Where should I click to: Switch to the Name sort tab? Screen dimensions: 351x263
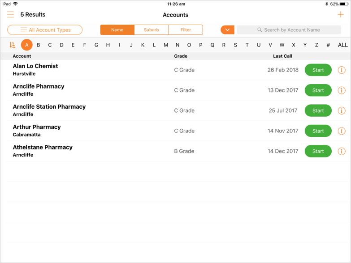117,30
